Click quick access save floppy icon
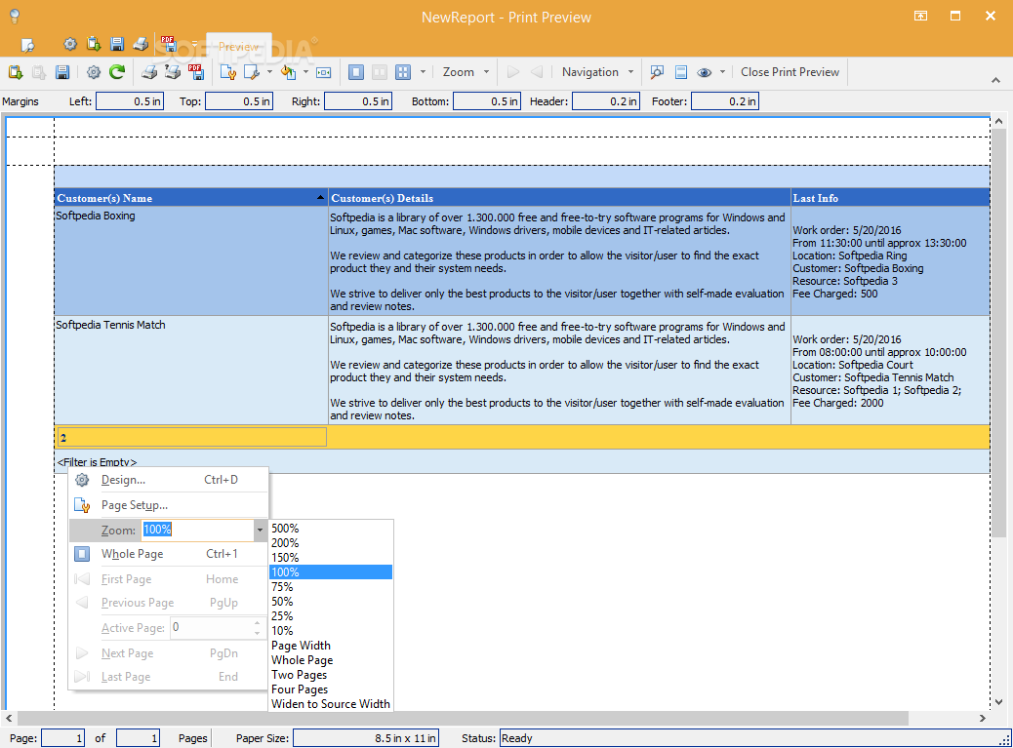Screen dimensions: 1013x748 click(x=117, y=44)
